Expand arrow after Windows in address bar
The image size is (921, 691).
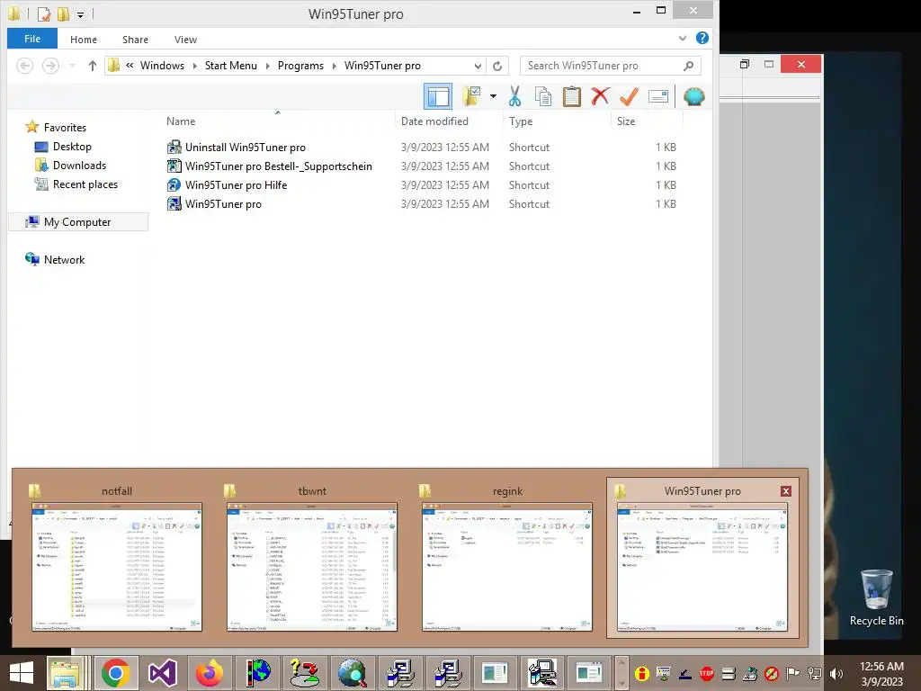point(195,66)
